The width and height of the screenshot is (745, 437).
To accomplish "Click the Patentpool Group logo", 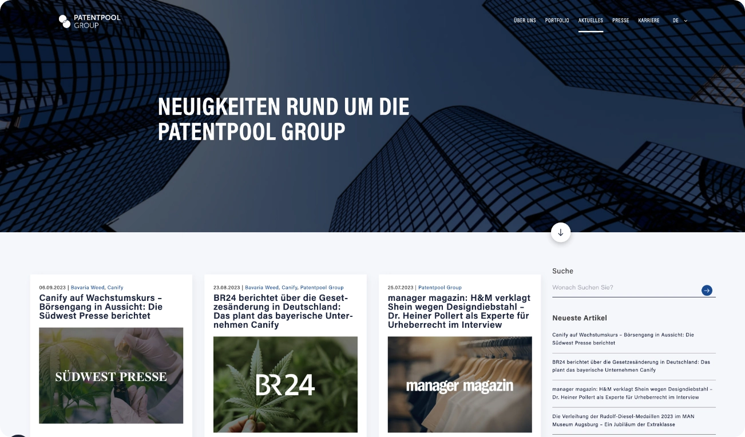I will 90,21.
